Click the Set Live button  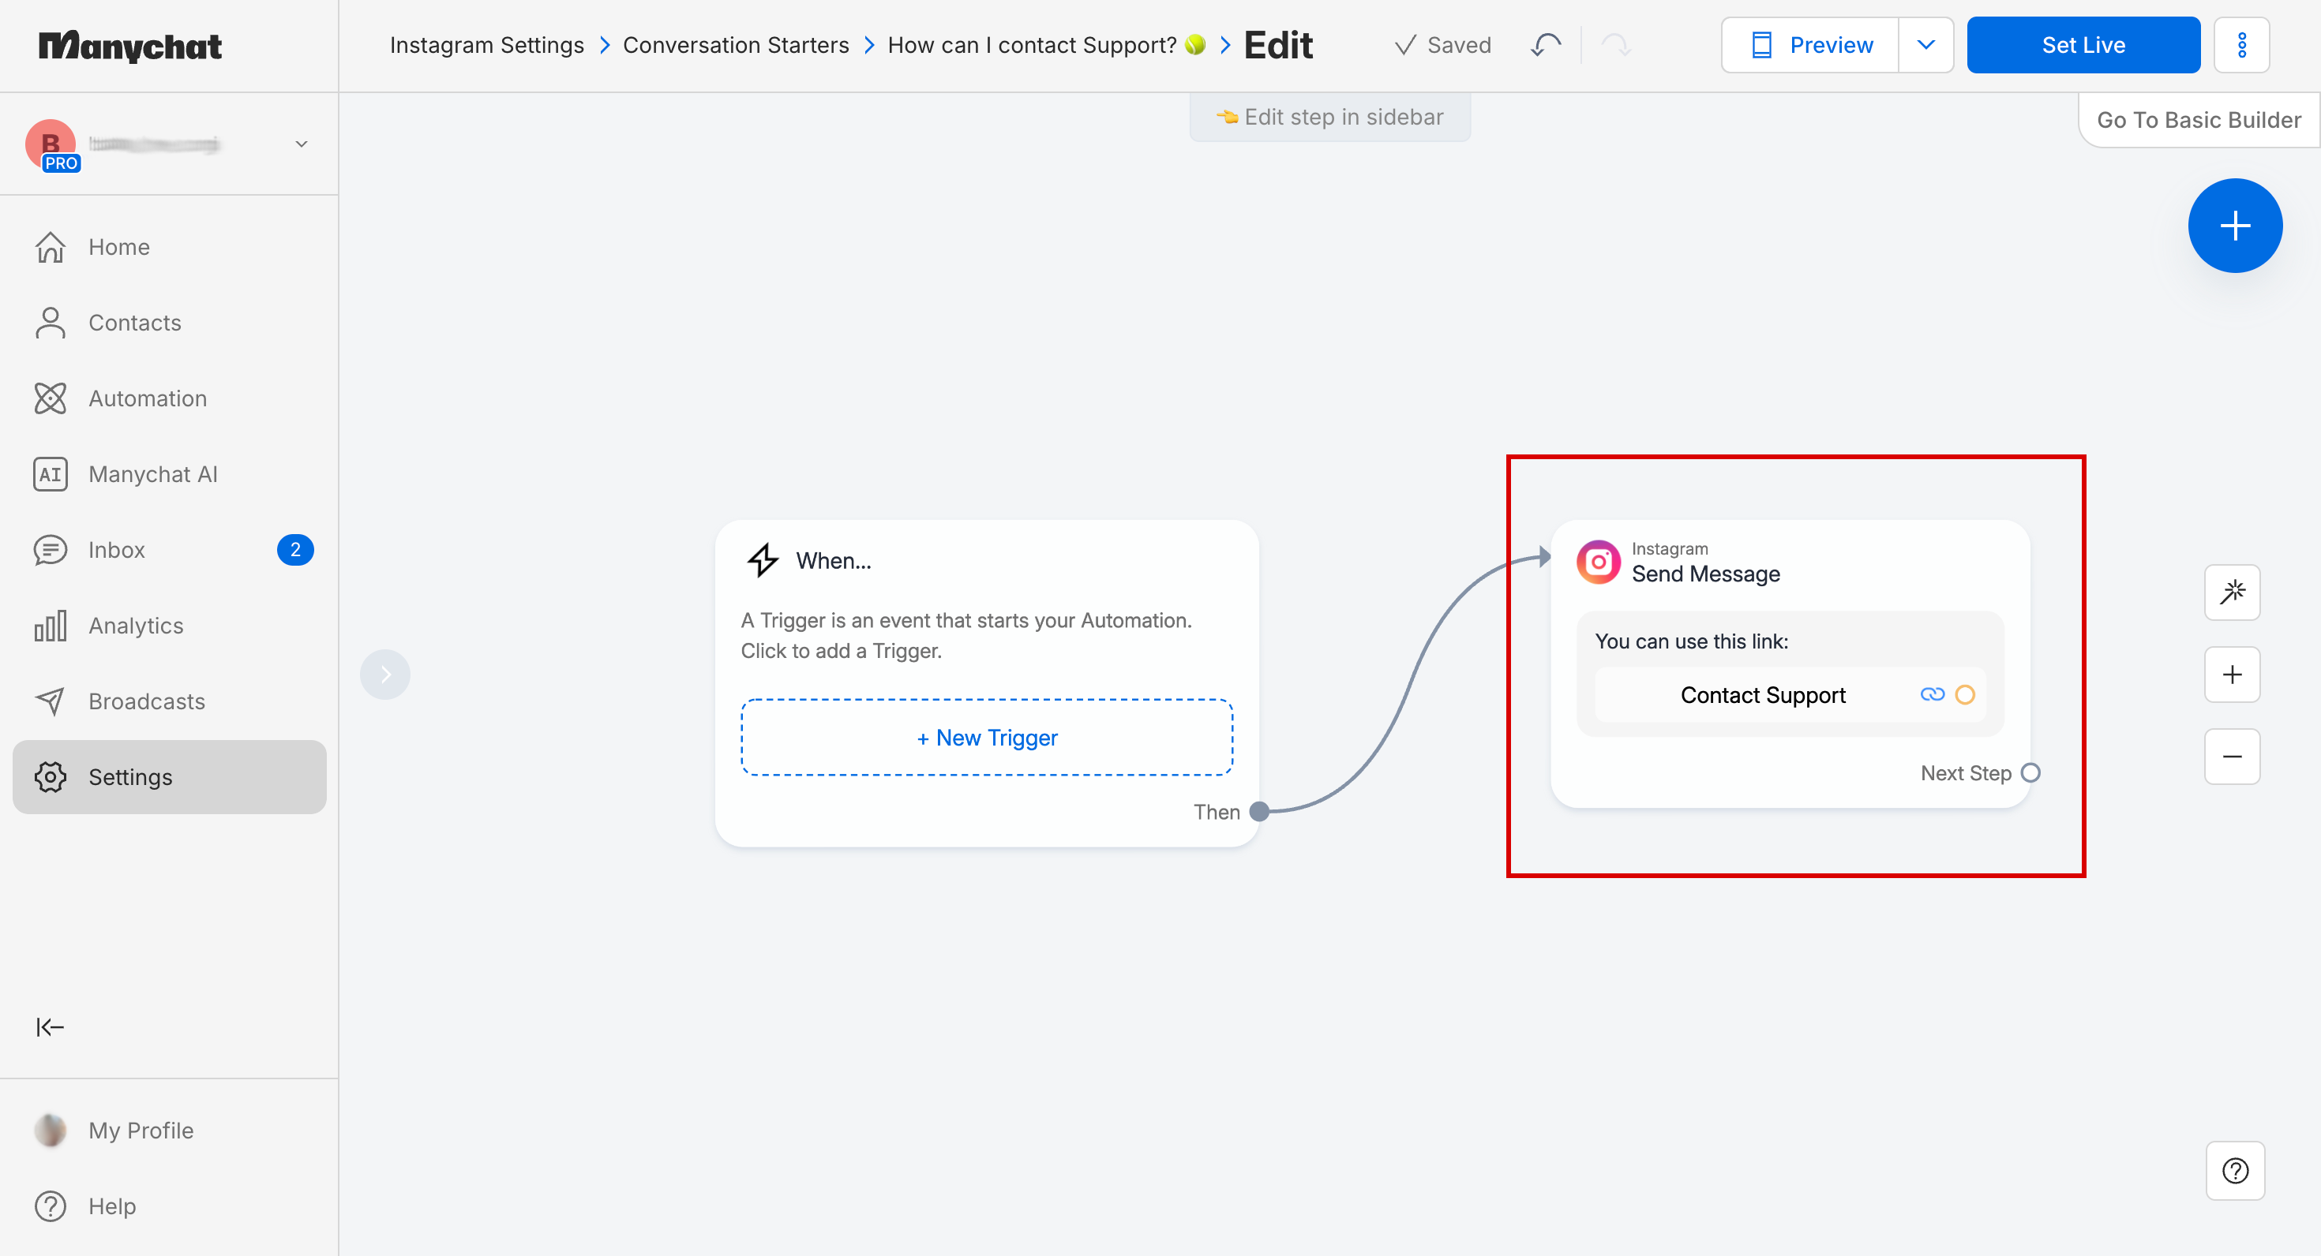2083,45
